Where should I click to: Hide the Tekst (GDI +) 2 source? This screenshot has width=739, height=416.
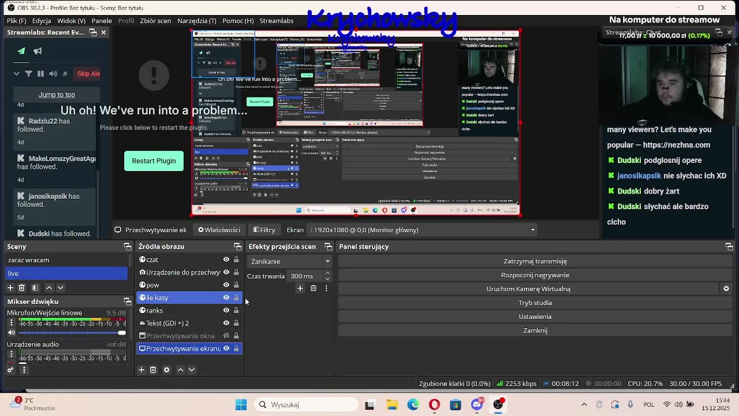226,323
